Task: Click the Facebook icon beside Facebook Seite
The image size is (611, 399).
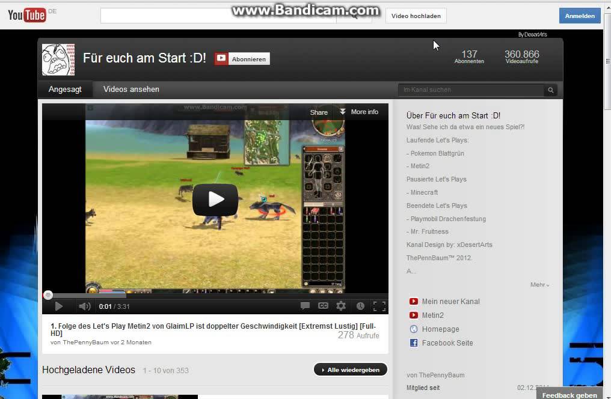Action: pyautogui.click(x=413, y=343)
